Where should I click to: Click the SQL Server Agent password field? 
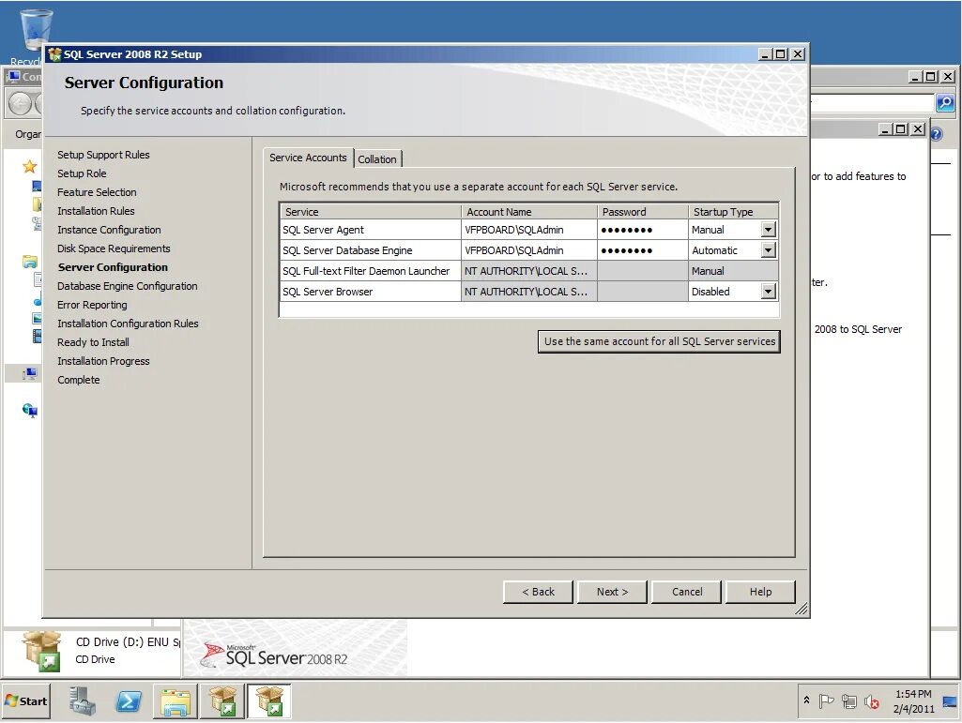pos(642,230)
